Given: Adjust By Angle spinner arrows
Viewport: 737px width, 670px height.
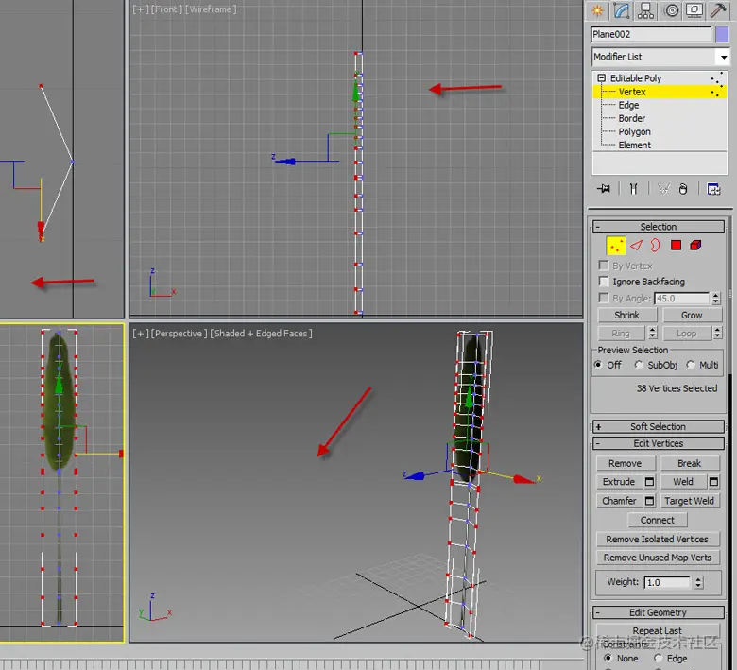Looking at the screenshot, I should [x=716, y=298].
